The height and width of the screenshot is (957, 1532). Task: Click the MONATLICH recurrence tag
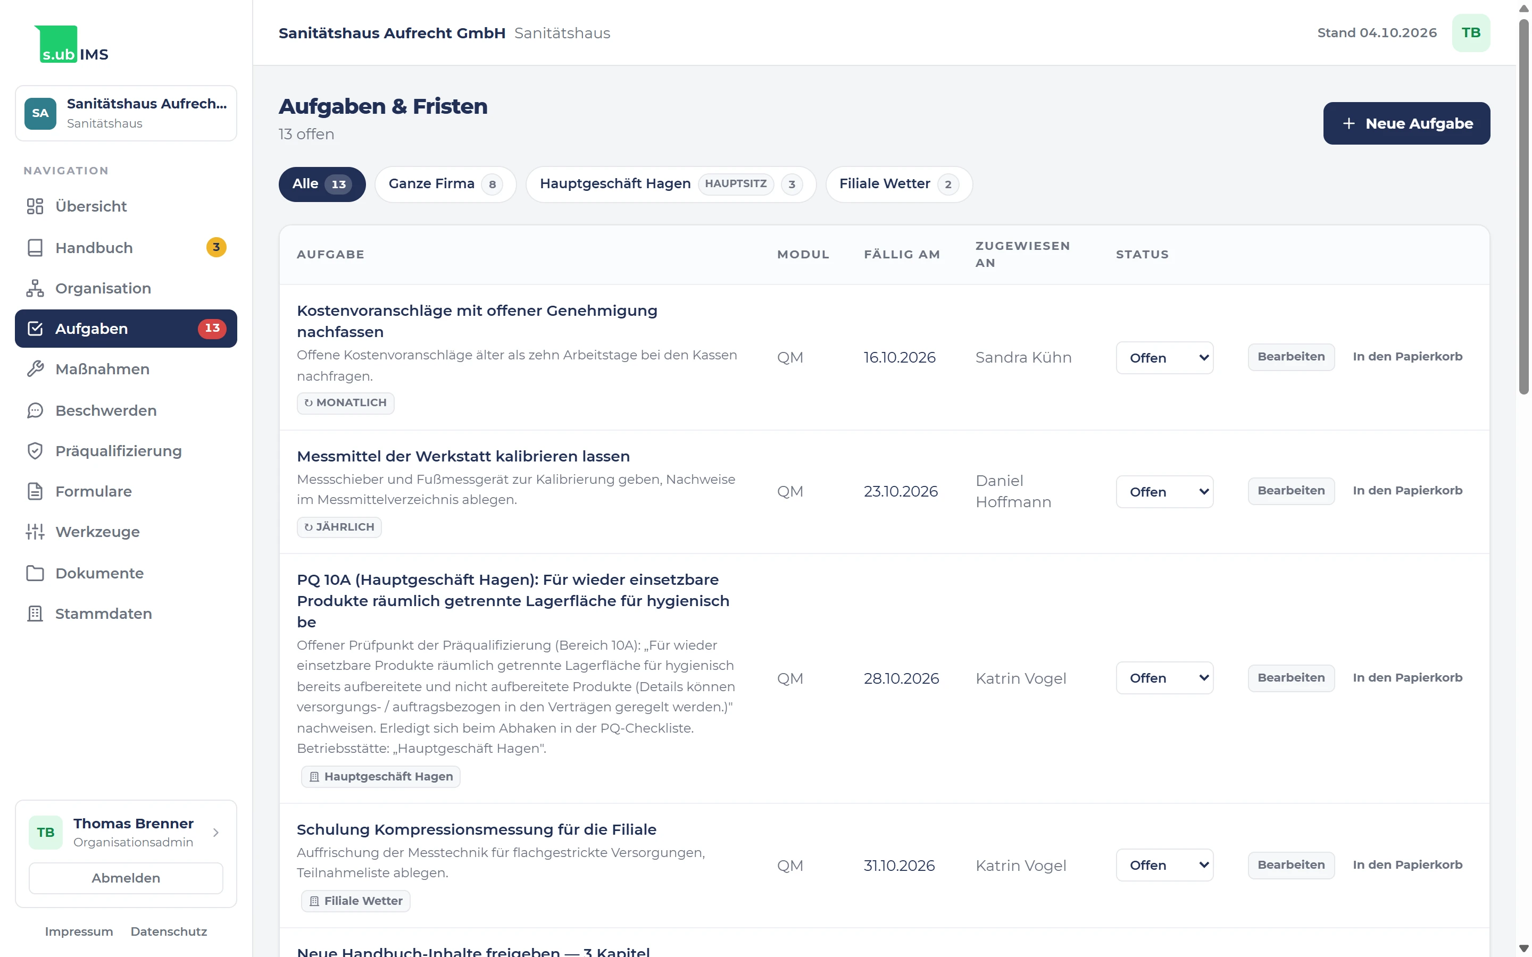(x=346, y=403)
